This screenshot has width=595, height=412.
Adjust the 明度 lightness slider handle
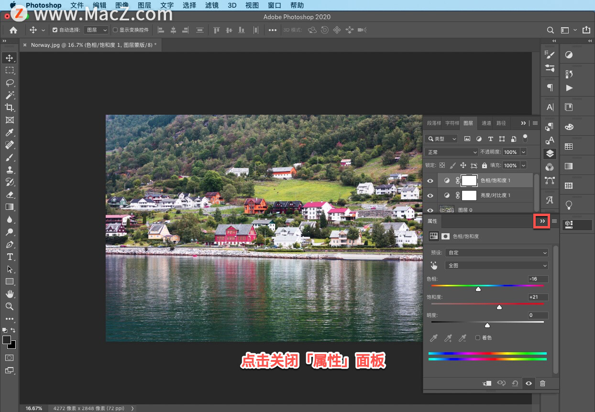(x=487, y=325)
